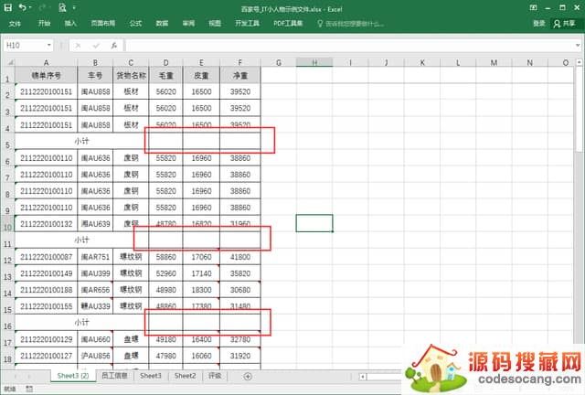The image size is (585, 395).
Task: Click the 净重 header cell
Action: (x=240, y=75)
